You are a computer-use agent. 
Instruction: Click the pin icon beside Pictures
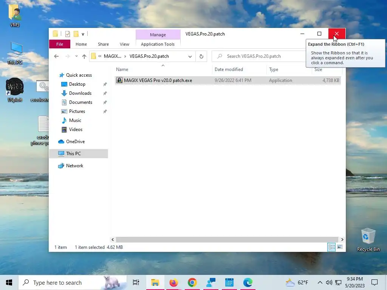[x=105, y=111]
